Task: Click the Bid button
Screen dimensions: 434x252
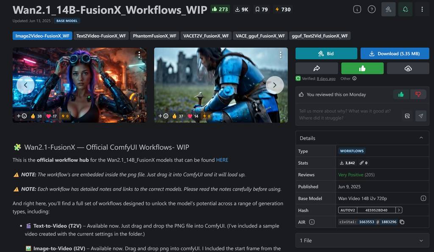Action: [326, 53]
